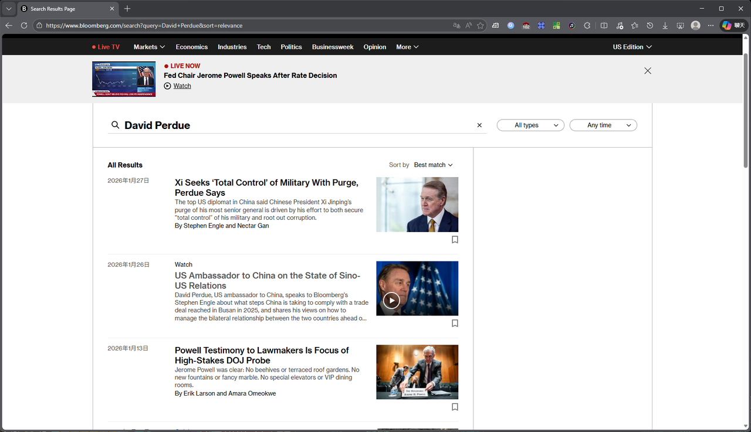Click the search magnifier icon
This screenshot has width=751, height=432.
[116, 125]
